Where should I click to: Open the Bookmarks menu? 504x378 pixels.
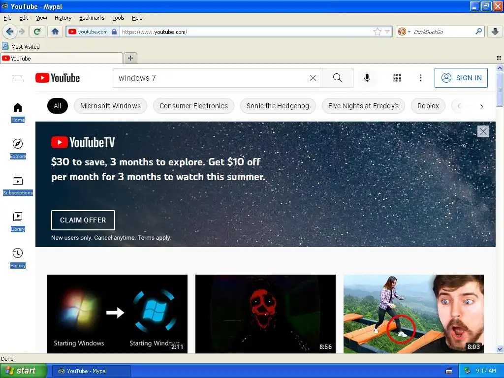[x=92, y=18]
